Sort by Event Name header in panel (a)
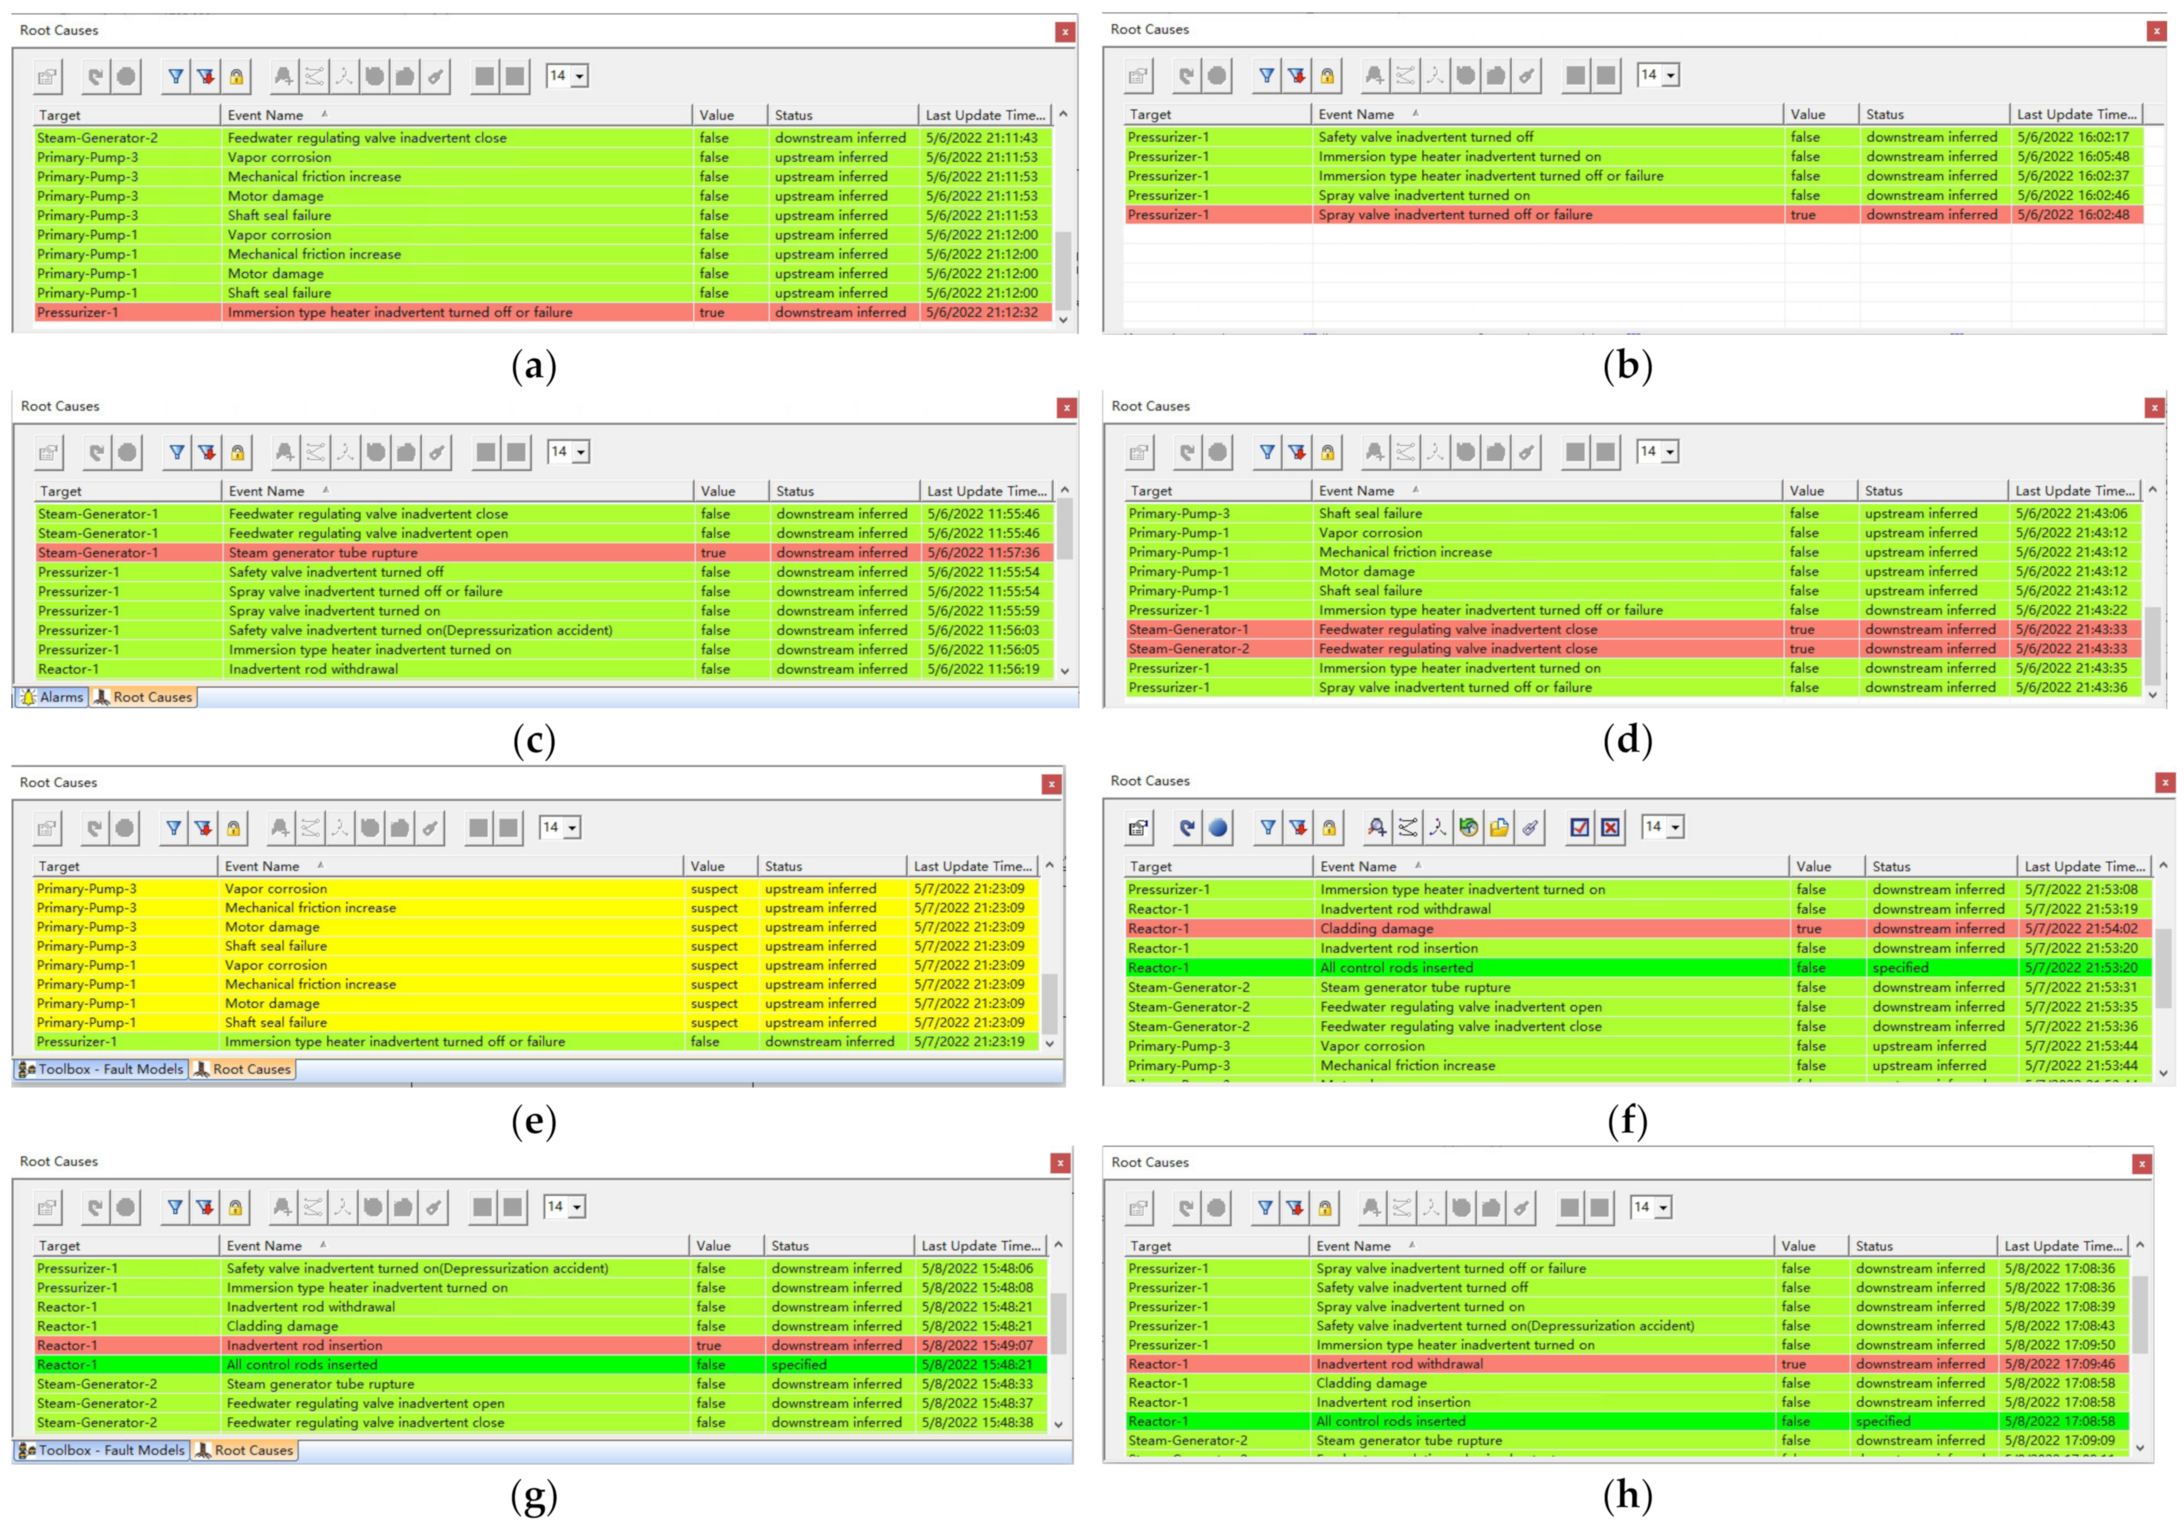This screenshot has height=1526, width=2184. click(x=455, y=115)
